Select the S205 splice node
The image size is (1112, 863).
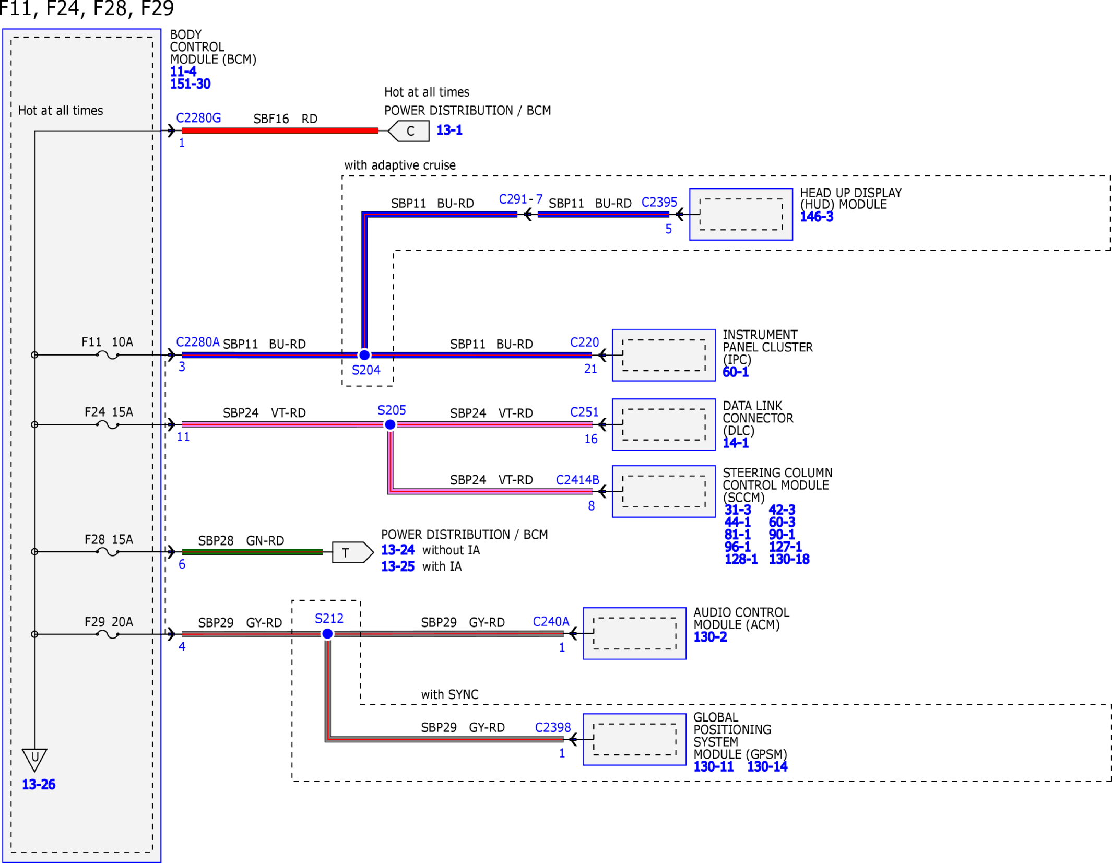click(x=390, y=425)
